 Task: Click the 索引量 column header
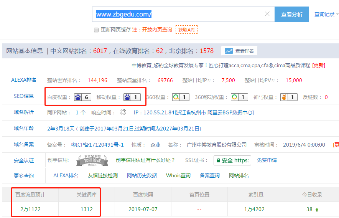click(256, 195)
